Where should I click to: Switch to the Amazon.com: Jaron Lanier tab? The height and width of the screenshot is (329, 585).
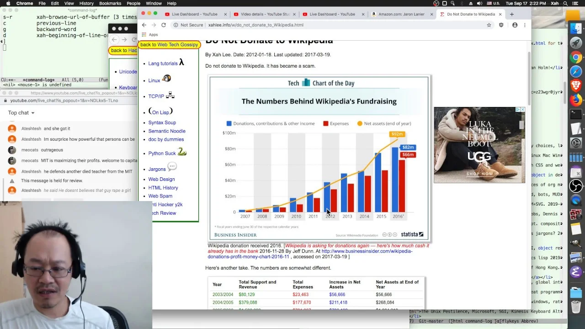pos(402,14)
